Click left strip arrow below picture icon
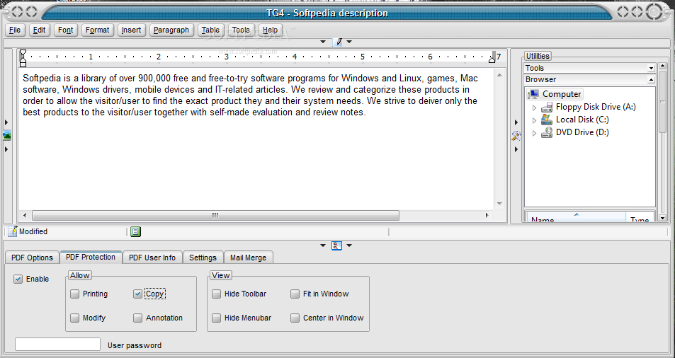This screenshot has height=358, width=675. pyautogui.click(x=6, y=149)
